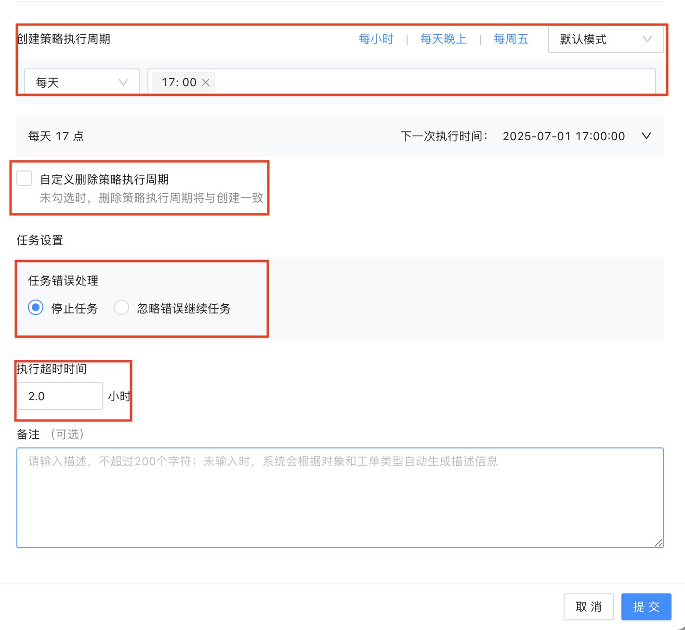Select the 停止任务 radio button

[36, 308]
